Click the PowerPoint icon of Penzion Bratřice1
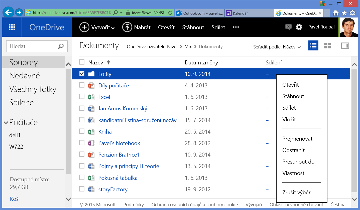The image size is (360, 210). tap(91, 155)
